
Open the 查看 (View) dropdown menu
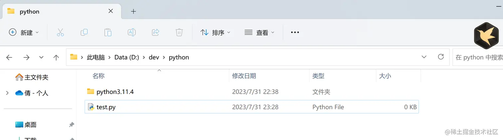click(x=259, y=32)
